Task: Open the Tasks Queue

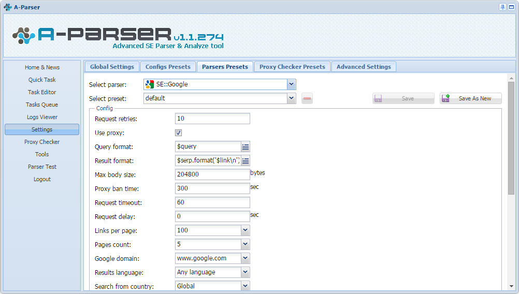Action: tap(42, 105)
